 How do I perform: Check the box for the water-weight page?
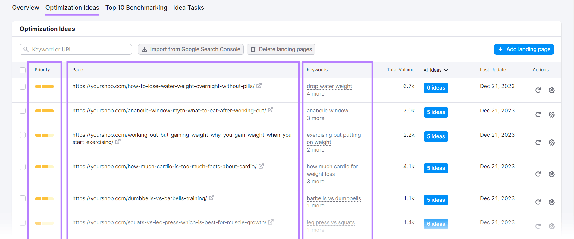click(23, 87)
